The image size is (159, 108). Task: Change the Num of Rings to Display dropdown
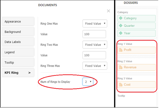88,82
